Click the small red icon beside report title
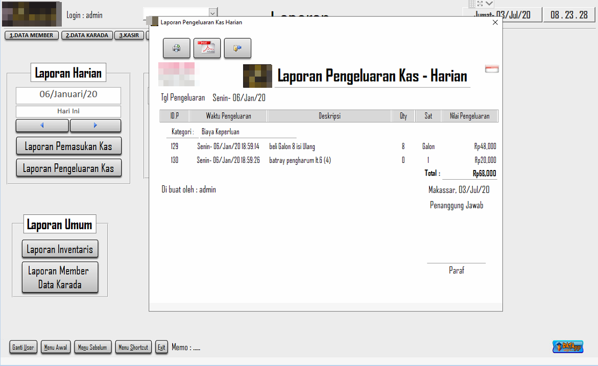Image resolution: width=598 pixels, height=366 pixels. pos(492,69)
